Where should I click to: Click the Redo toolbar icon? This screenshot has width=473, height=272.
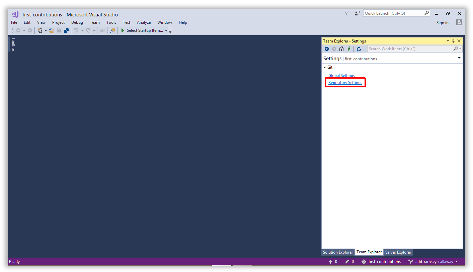coord(88,30)
